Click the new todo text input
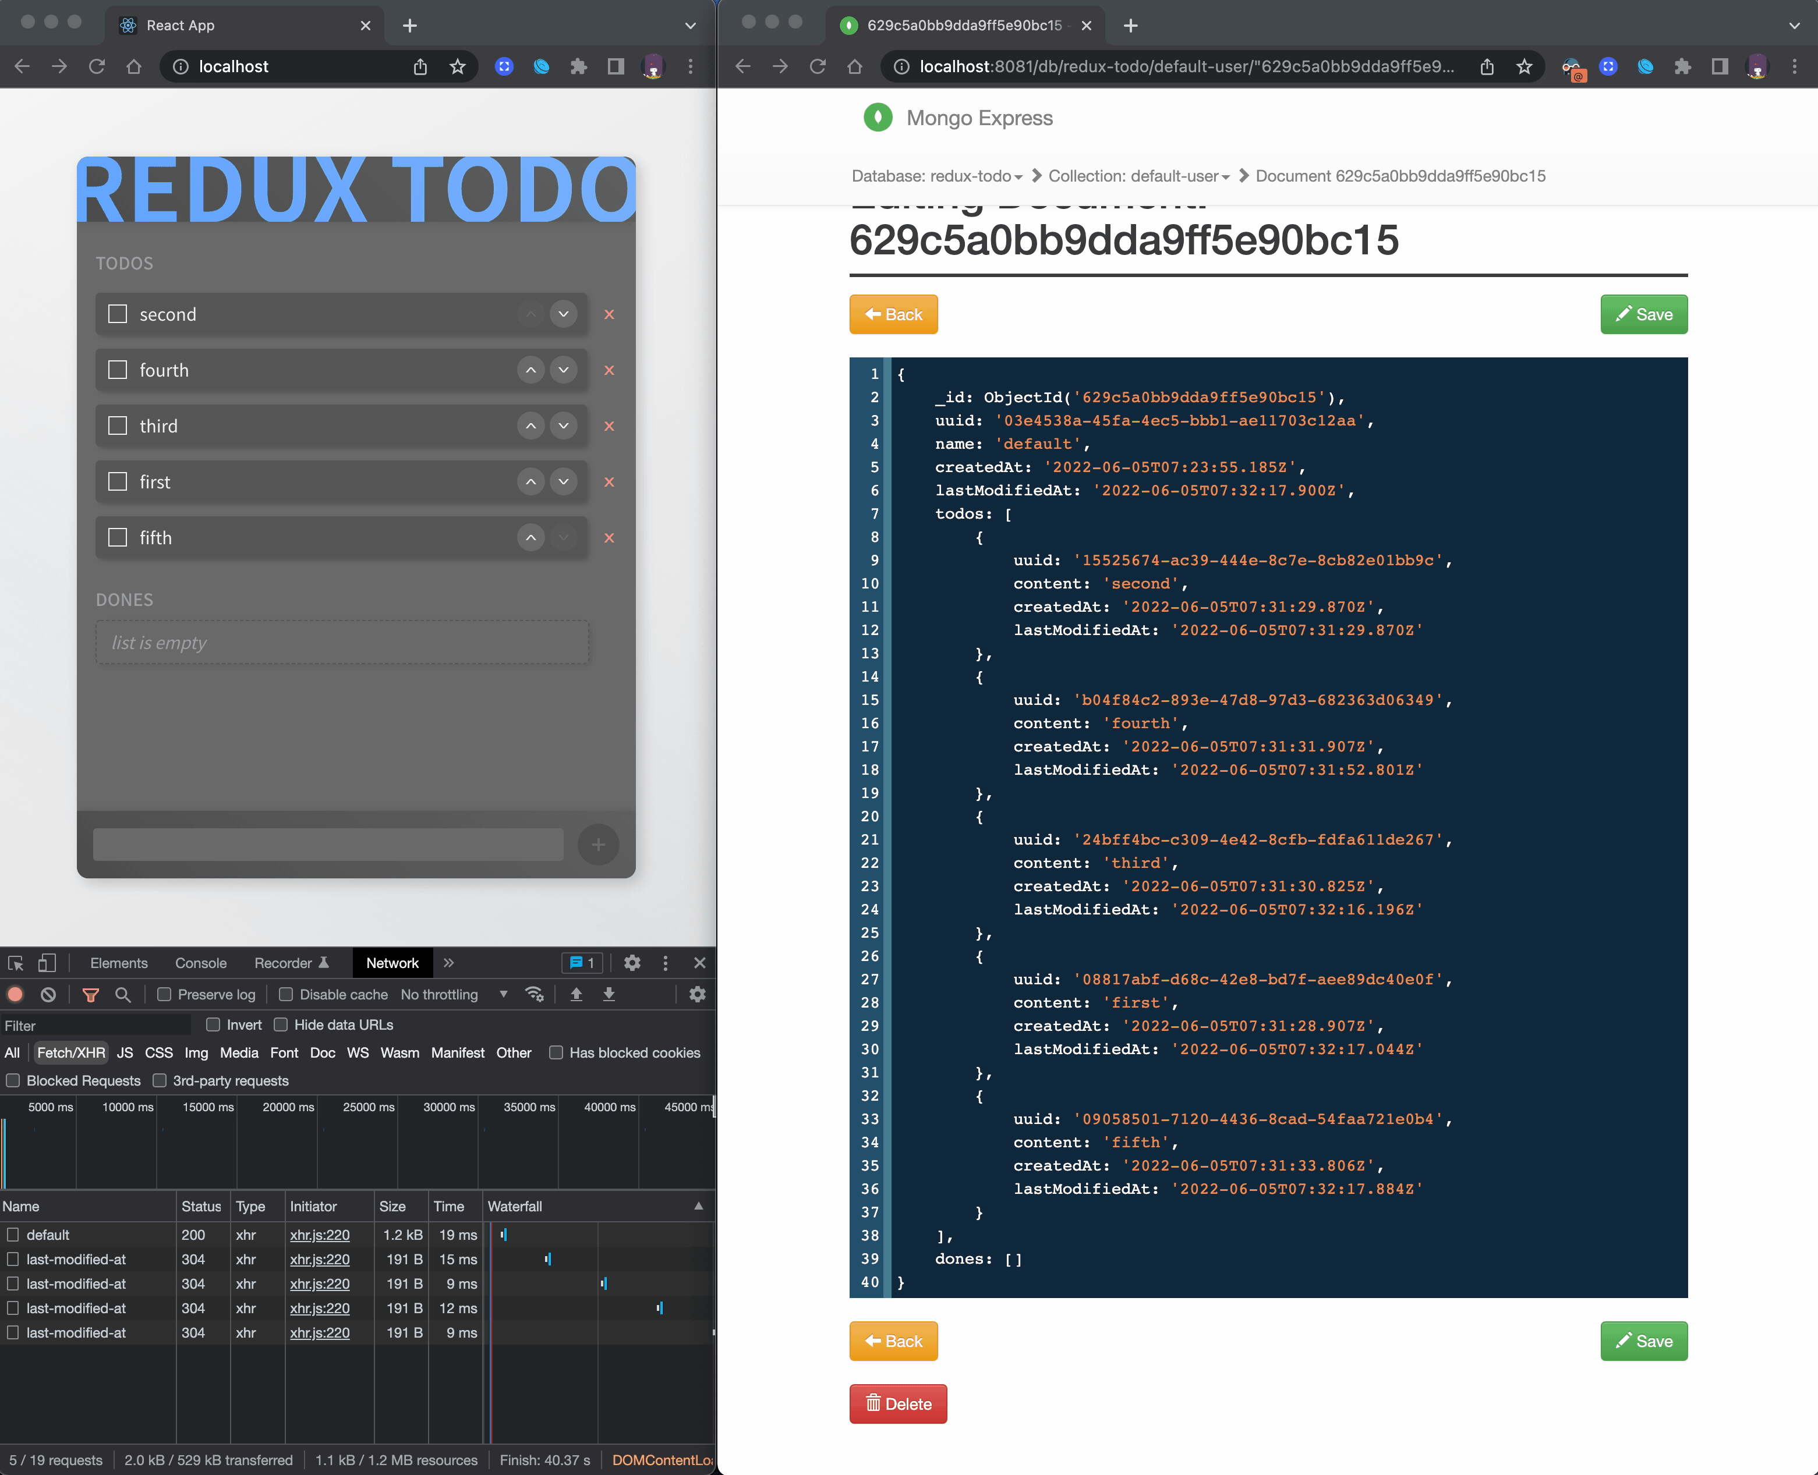This screenshot has height=1475, width=1818. click(x=328, y=845)
